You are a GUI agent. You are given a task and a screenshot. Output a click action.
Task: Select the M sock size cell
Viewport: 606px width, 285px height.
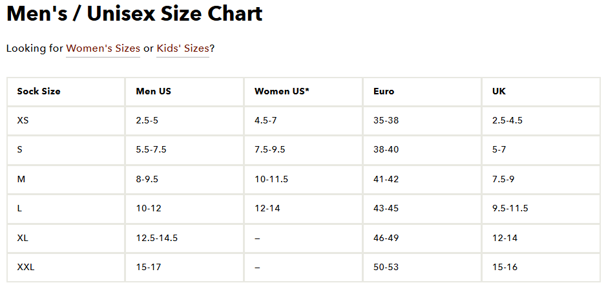pyautogui.click(x=21, y=179)
